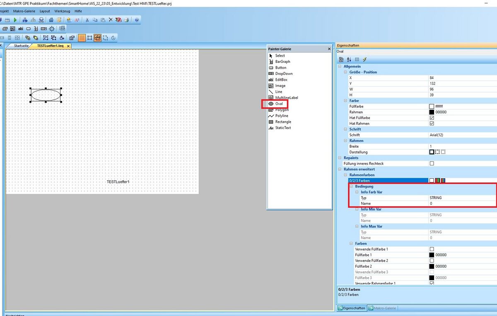This screenshot has width=497, height=316.
Task: Open the Makro-Galerie menu
Action: (x=24, y=11)
